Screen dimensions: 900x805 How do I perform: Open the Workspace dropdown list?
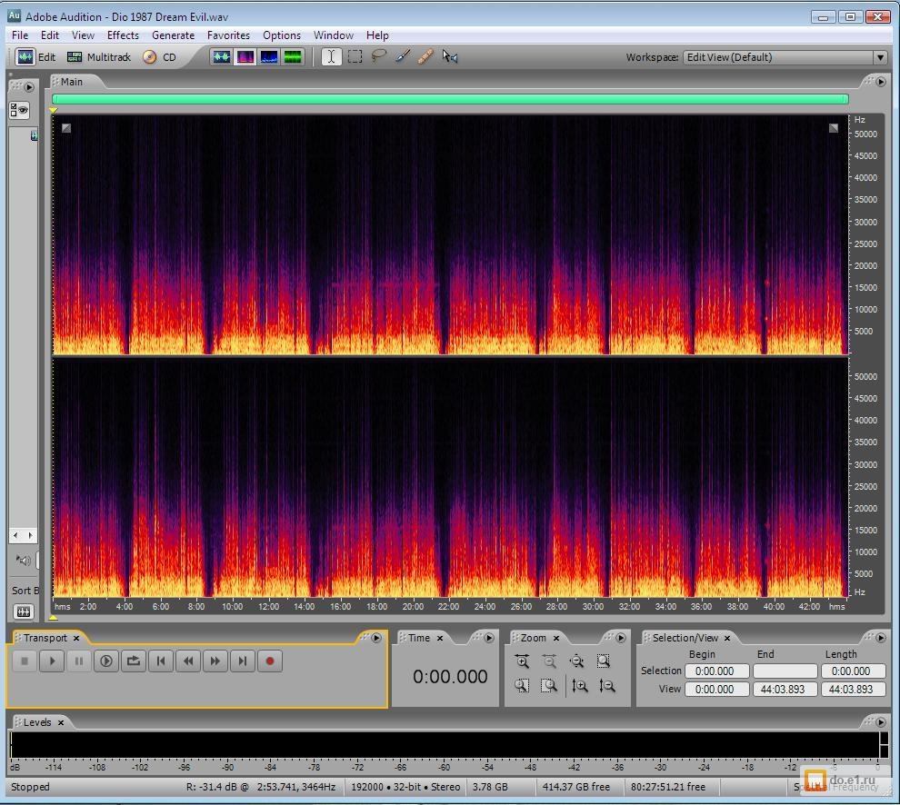pyautogui.click(x=879, y=57)
